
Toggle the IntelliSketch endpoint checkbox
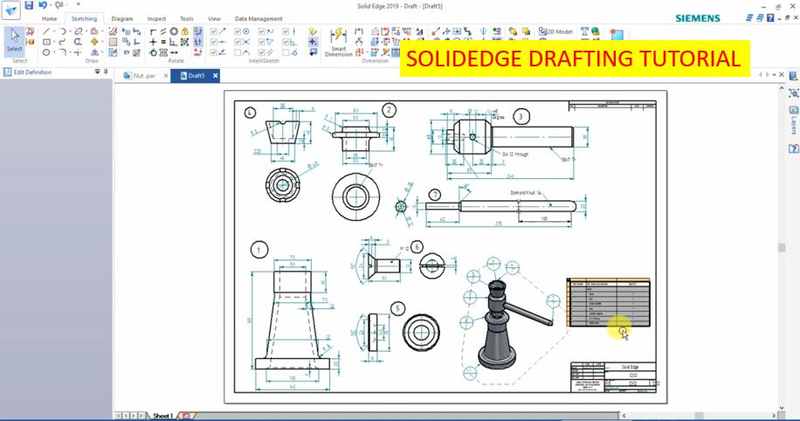[213, 31]
